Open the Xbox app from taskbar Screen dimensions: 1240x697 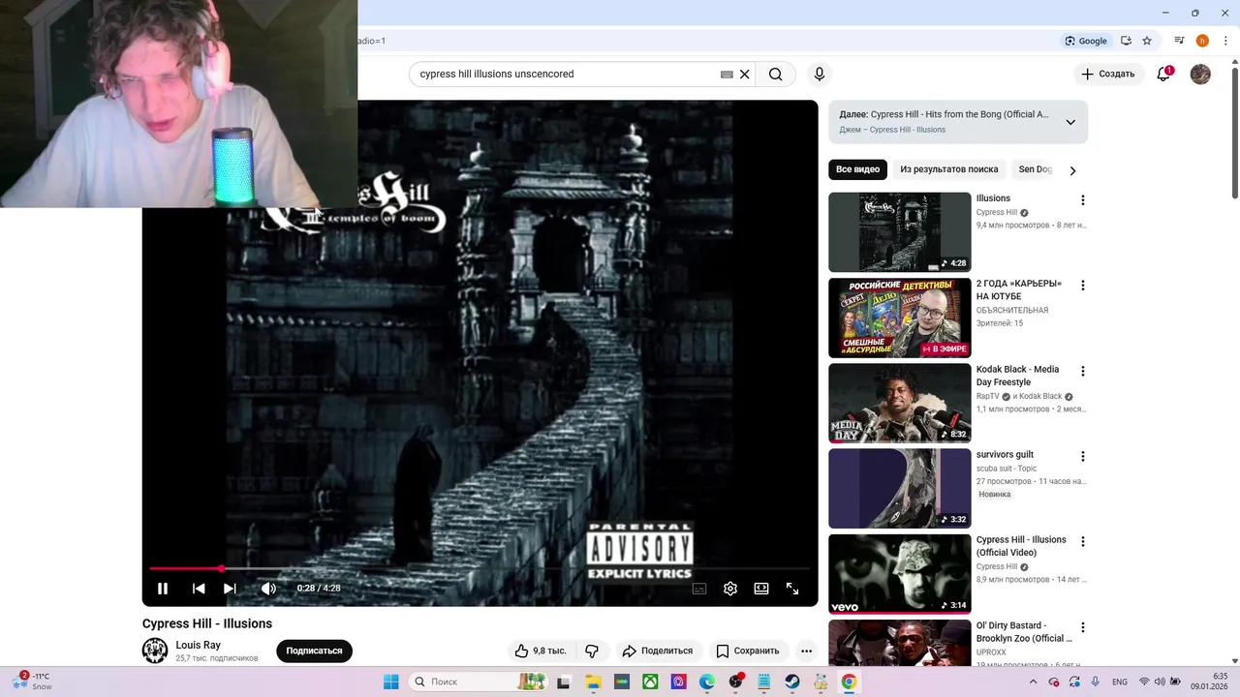click(x=650, y=682)
